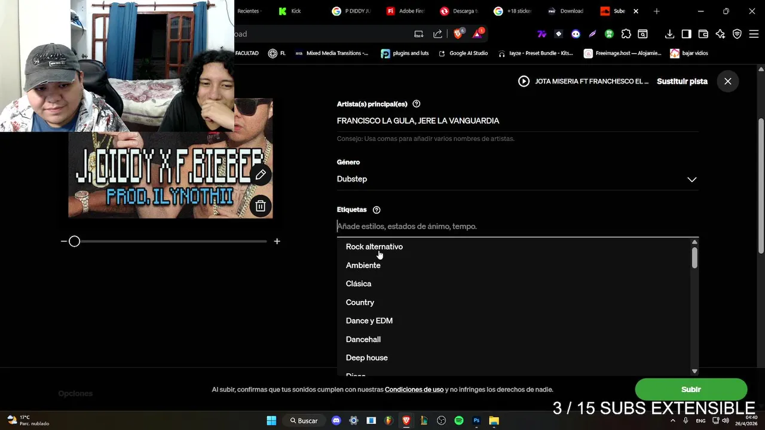The height and width of the screenshot is (430, 765).
Task: Open Brave VPN shield icon
Action: pos(737,34)
